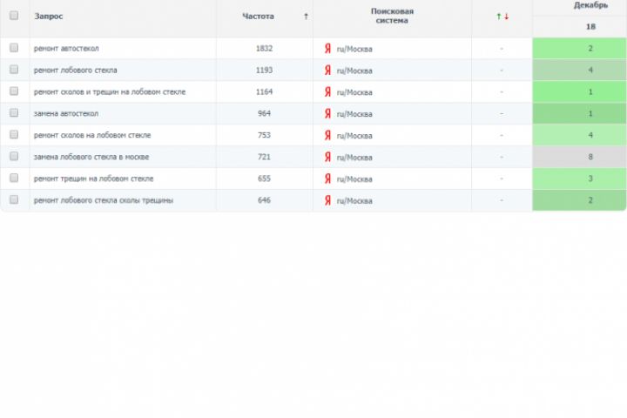The height and width of the screenshot is (418, 627).
Task: Click the sort arrow next to Частота
Action: [x=306, y=17]
